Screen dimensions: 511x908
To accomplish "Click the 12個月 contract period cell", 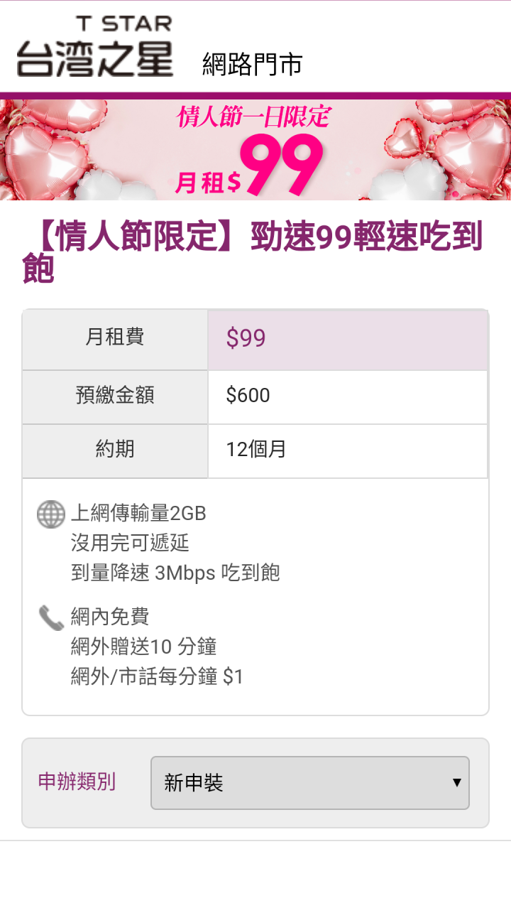I will (348, 451).
